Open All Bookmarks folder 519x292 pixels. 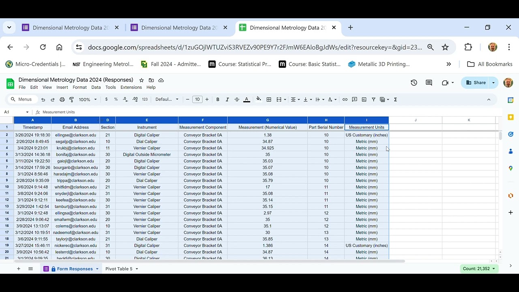tap(490, 64)
